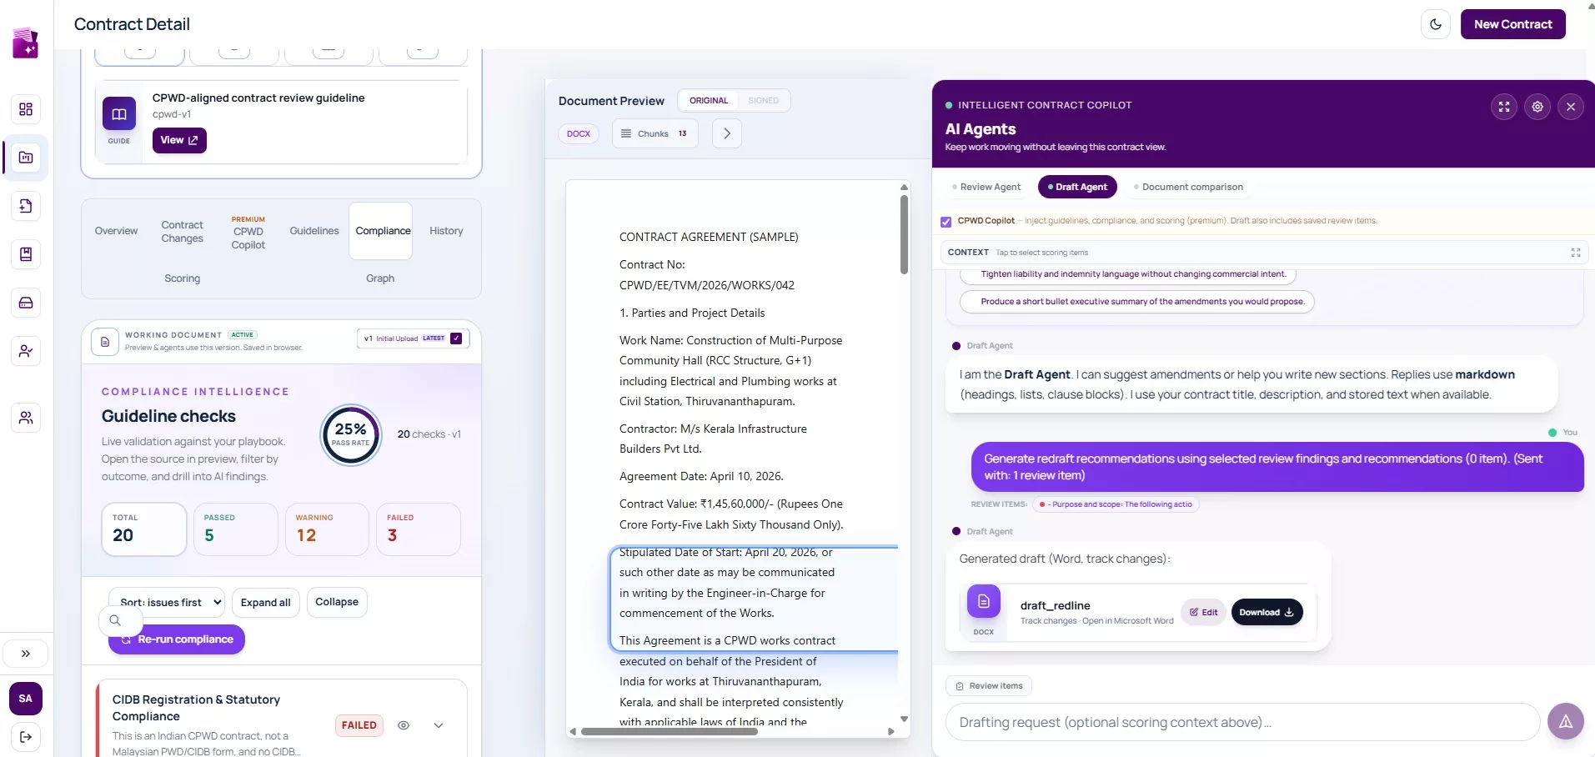Open the Sort: issues first dropdown
Screen dimensions: 1595x757
[x=168, y=602]
